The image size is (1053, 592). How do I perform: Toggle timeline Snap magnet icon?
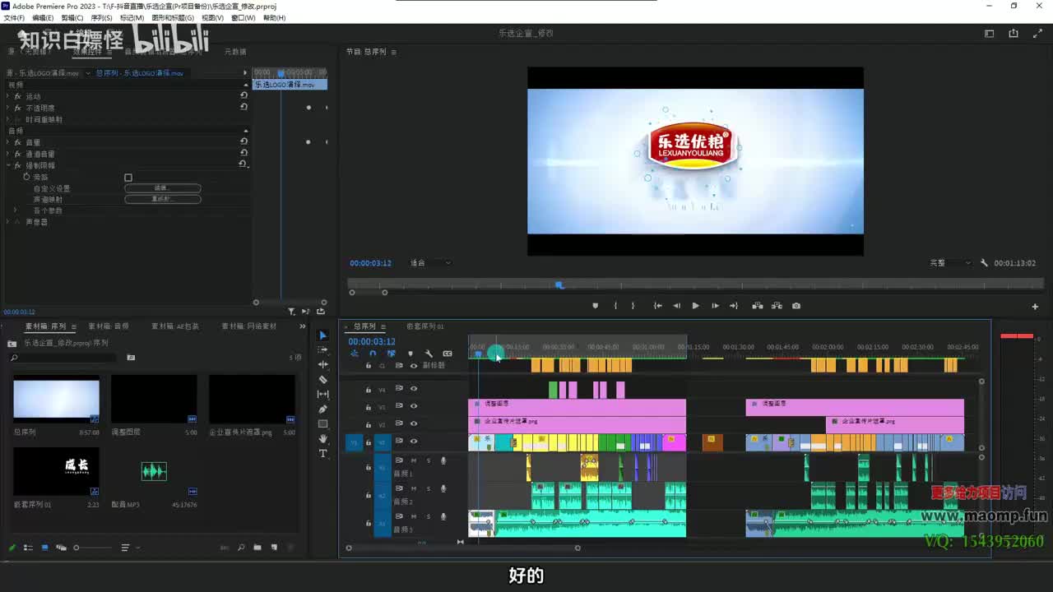tap(373, 354)
